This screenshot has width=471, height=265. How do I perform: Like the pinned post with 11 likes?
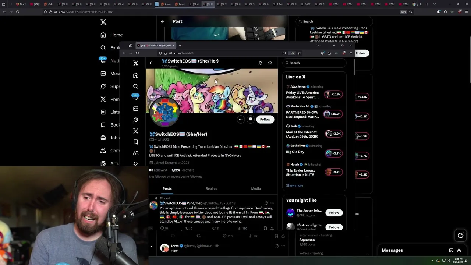pyautogui.click(x=215, y=228)
